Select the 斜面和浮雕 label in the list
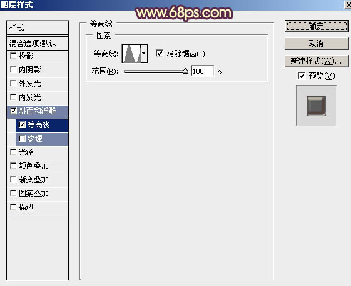This screenshot has height=286, width=351. click(37, 111)
